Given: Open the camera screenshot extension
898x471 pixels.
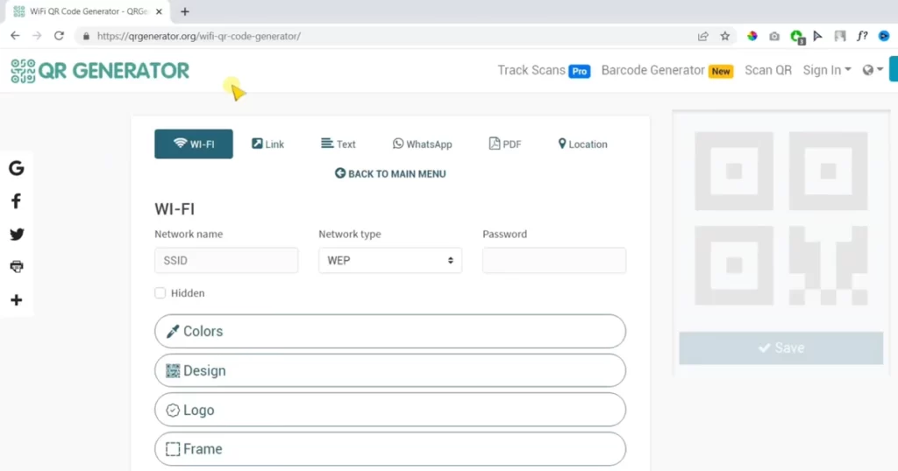Looking at the screenshot, I should point(774,36).
